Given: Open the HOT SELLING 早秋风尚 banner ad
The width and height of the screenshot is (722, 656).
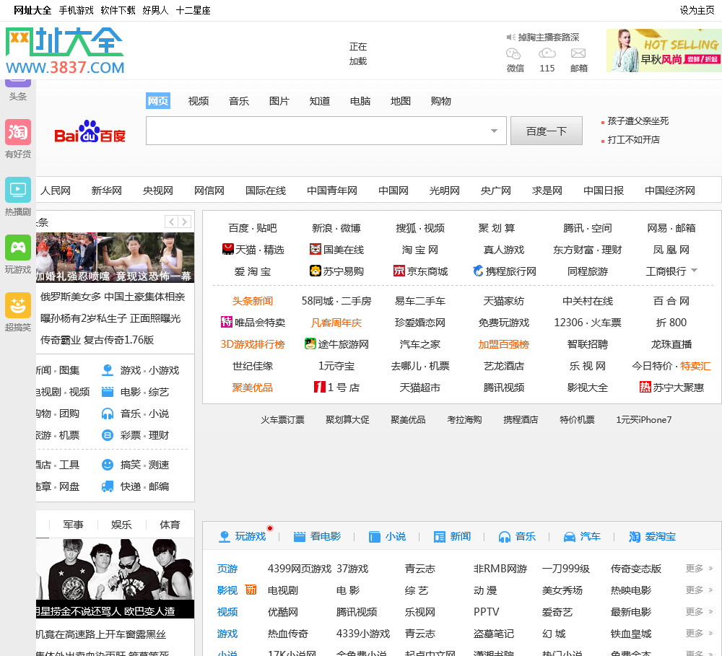Looking at the screenshot, I should pos(664,51).
